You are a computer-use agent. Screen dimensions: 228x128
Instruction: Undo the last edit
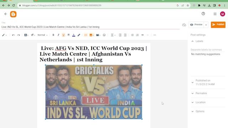14,35
